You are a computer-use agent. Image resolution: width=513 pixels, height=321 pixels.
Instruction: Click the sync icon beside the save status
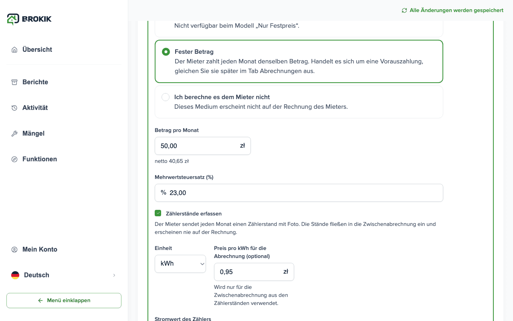(x=404, y=10)
